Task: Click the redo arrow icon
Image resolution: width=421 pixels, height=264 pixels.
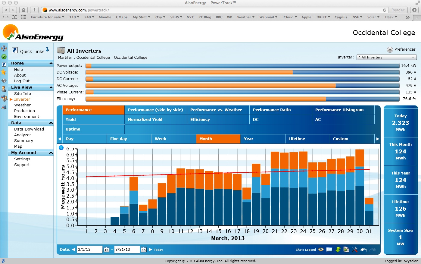Action: [x=373, y=250]
